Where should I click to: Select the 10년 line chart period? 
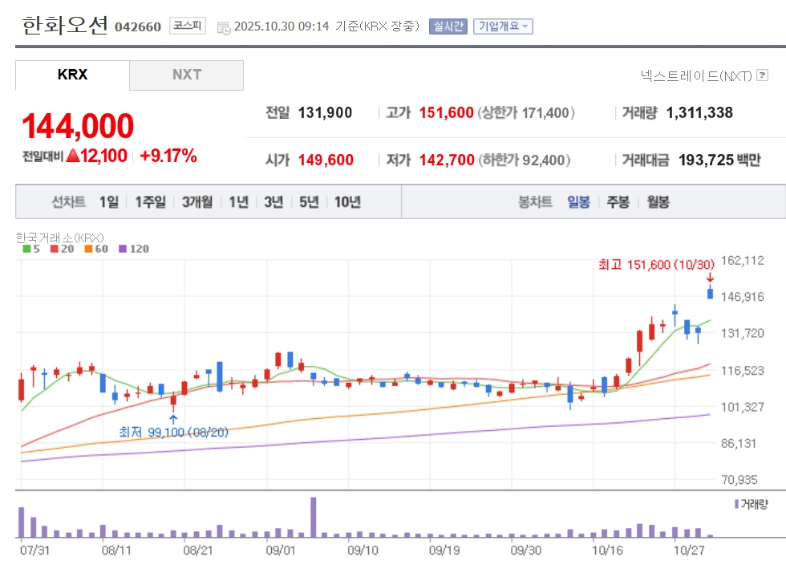(x=347, y=201)
